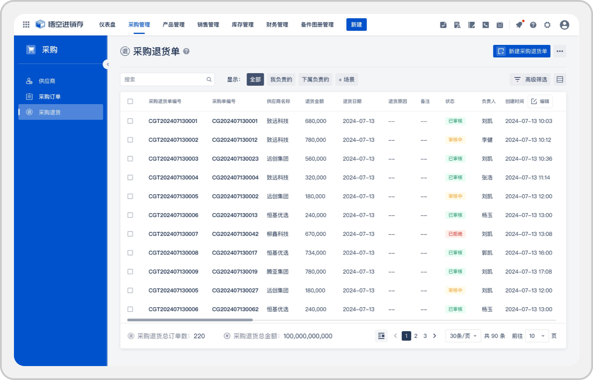Viewport: 593px width, 380px height.
Task: Go to the previous page arrow
Action: 395,336
